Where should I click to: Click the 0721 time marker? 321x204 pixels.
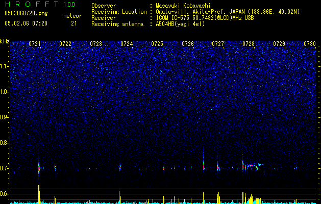click(35, 44)
